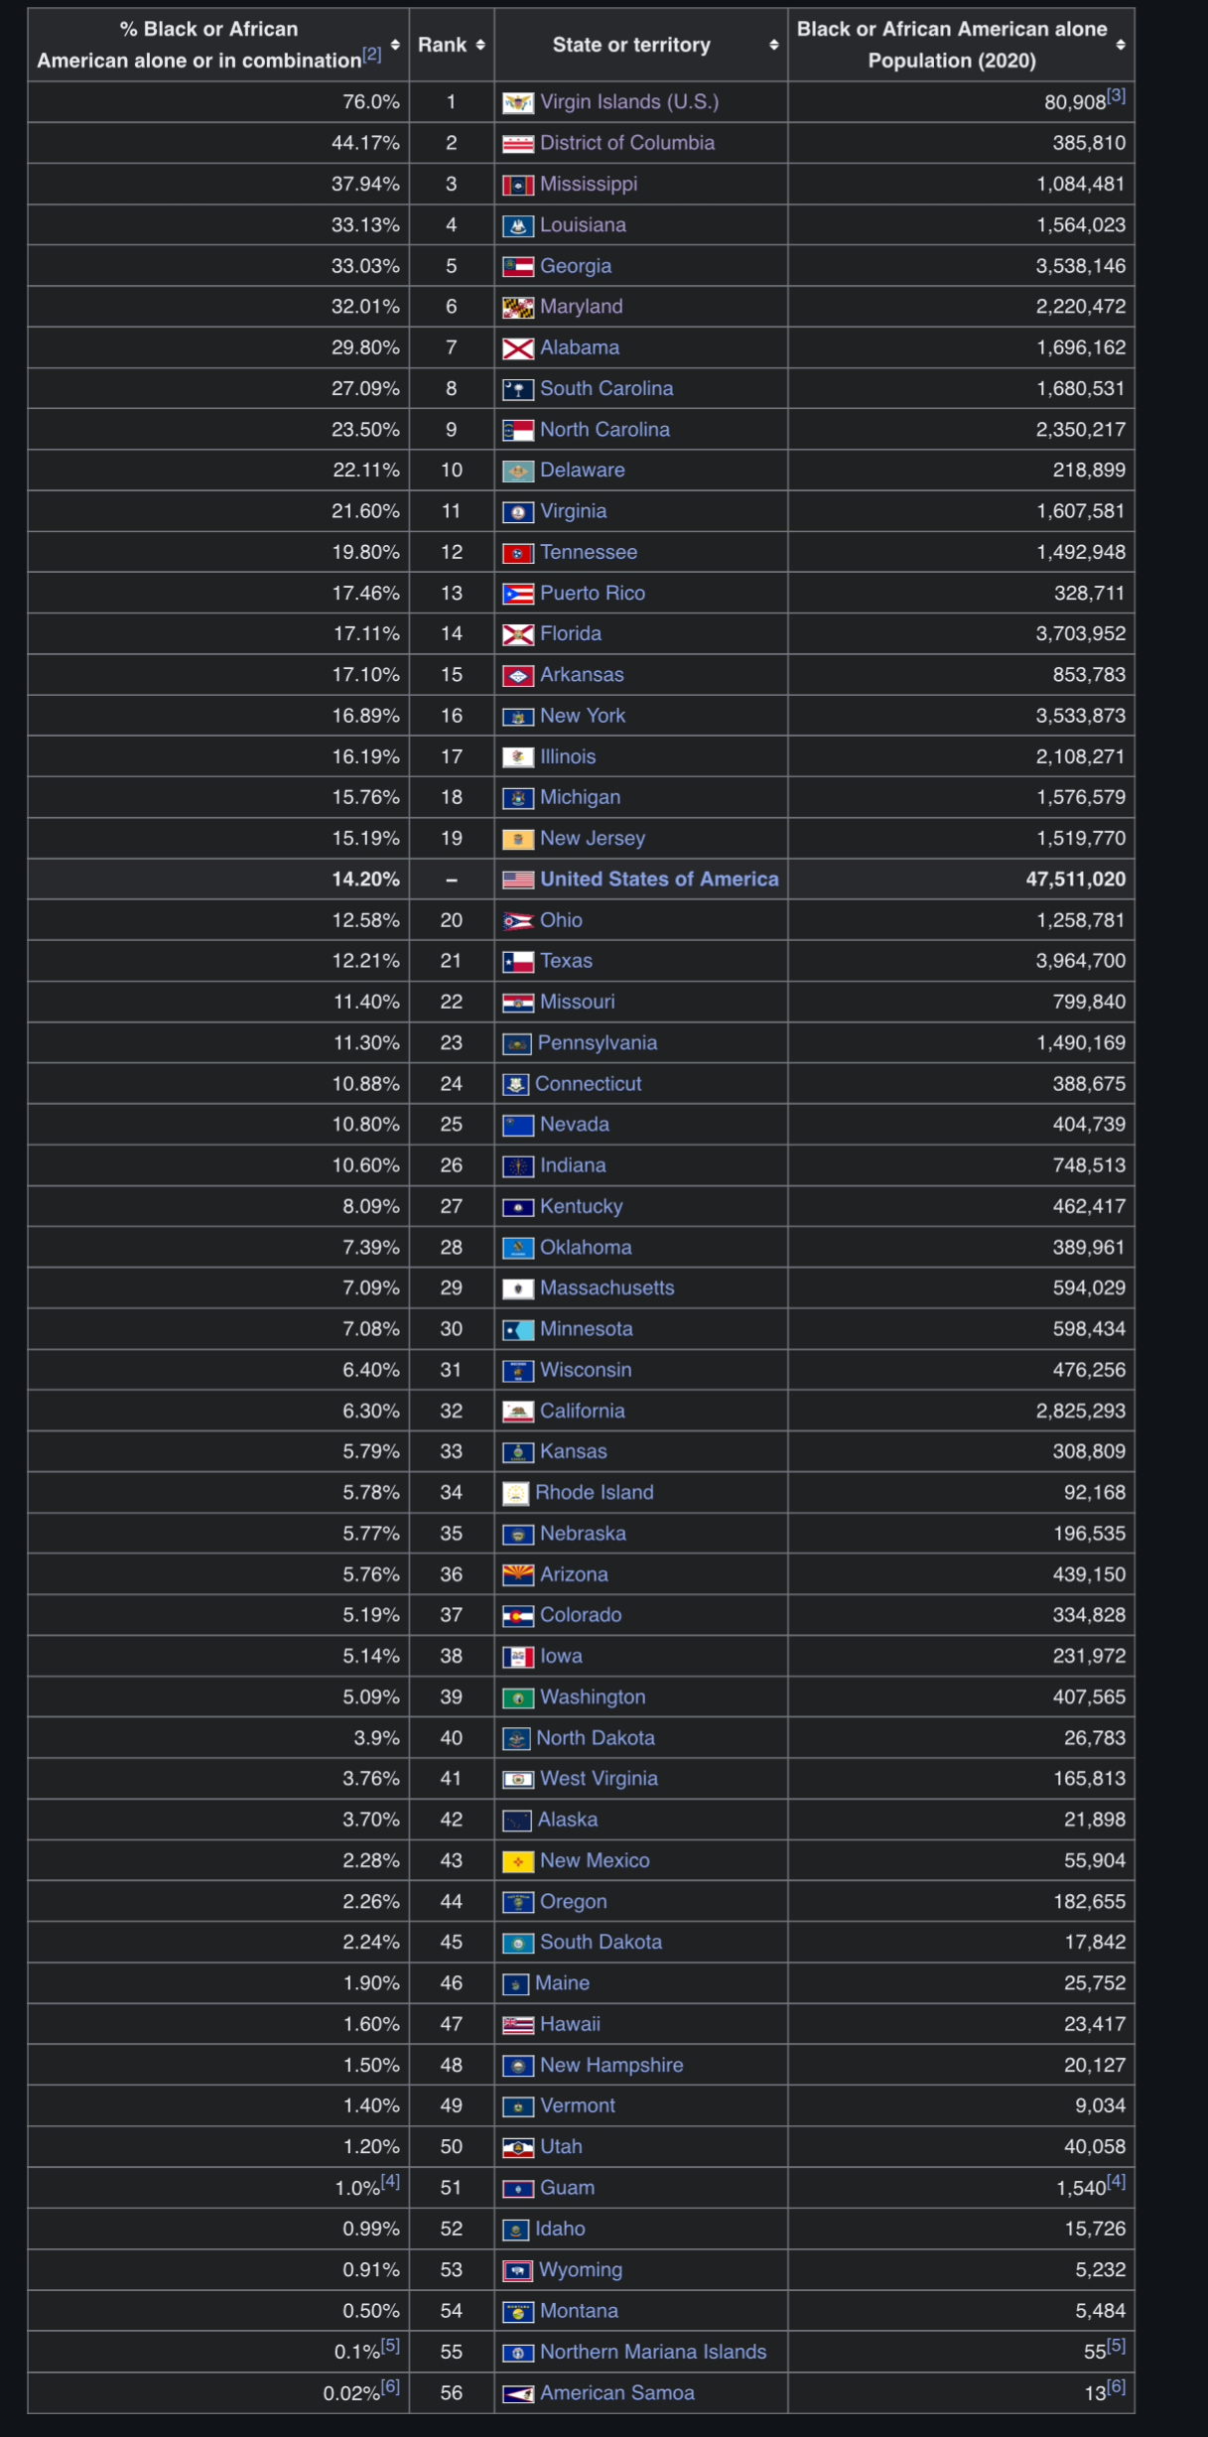Open the District of Columbia link
Image resolution: width=1208 pixels, height=2437 pixels.
pos(627,143)
